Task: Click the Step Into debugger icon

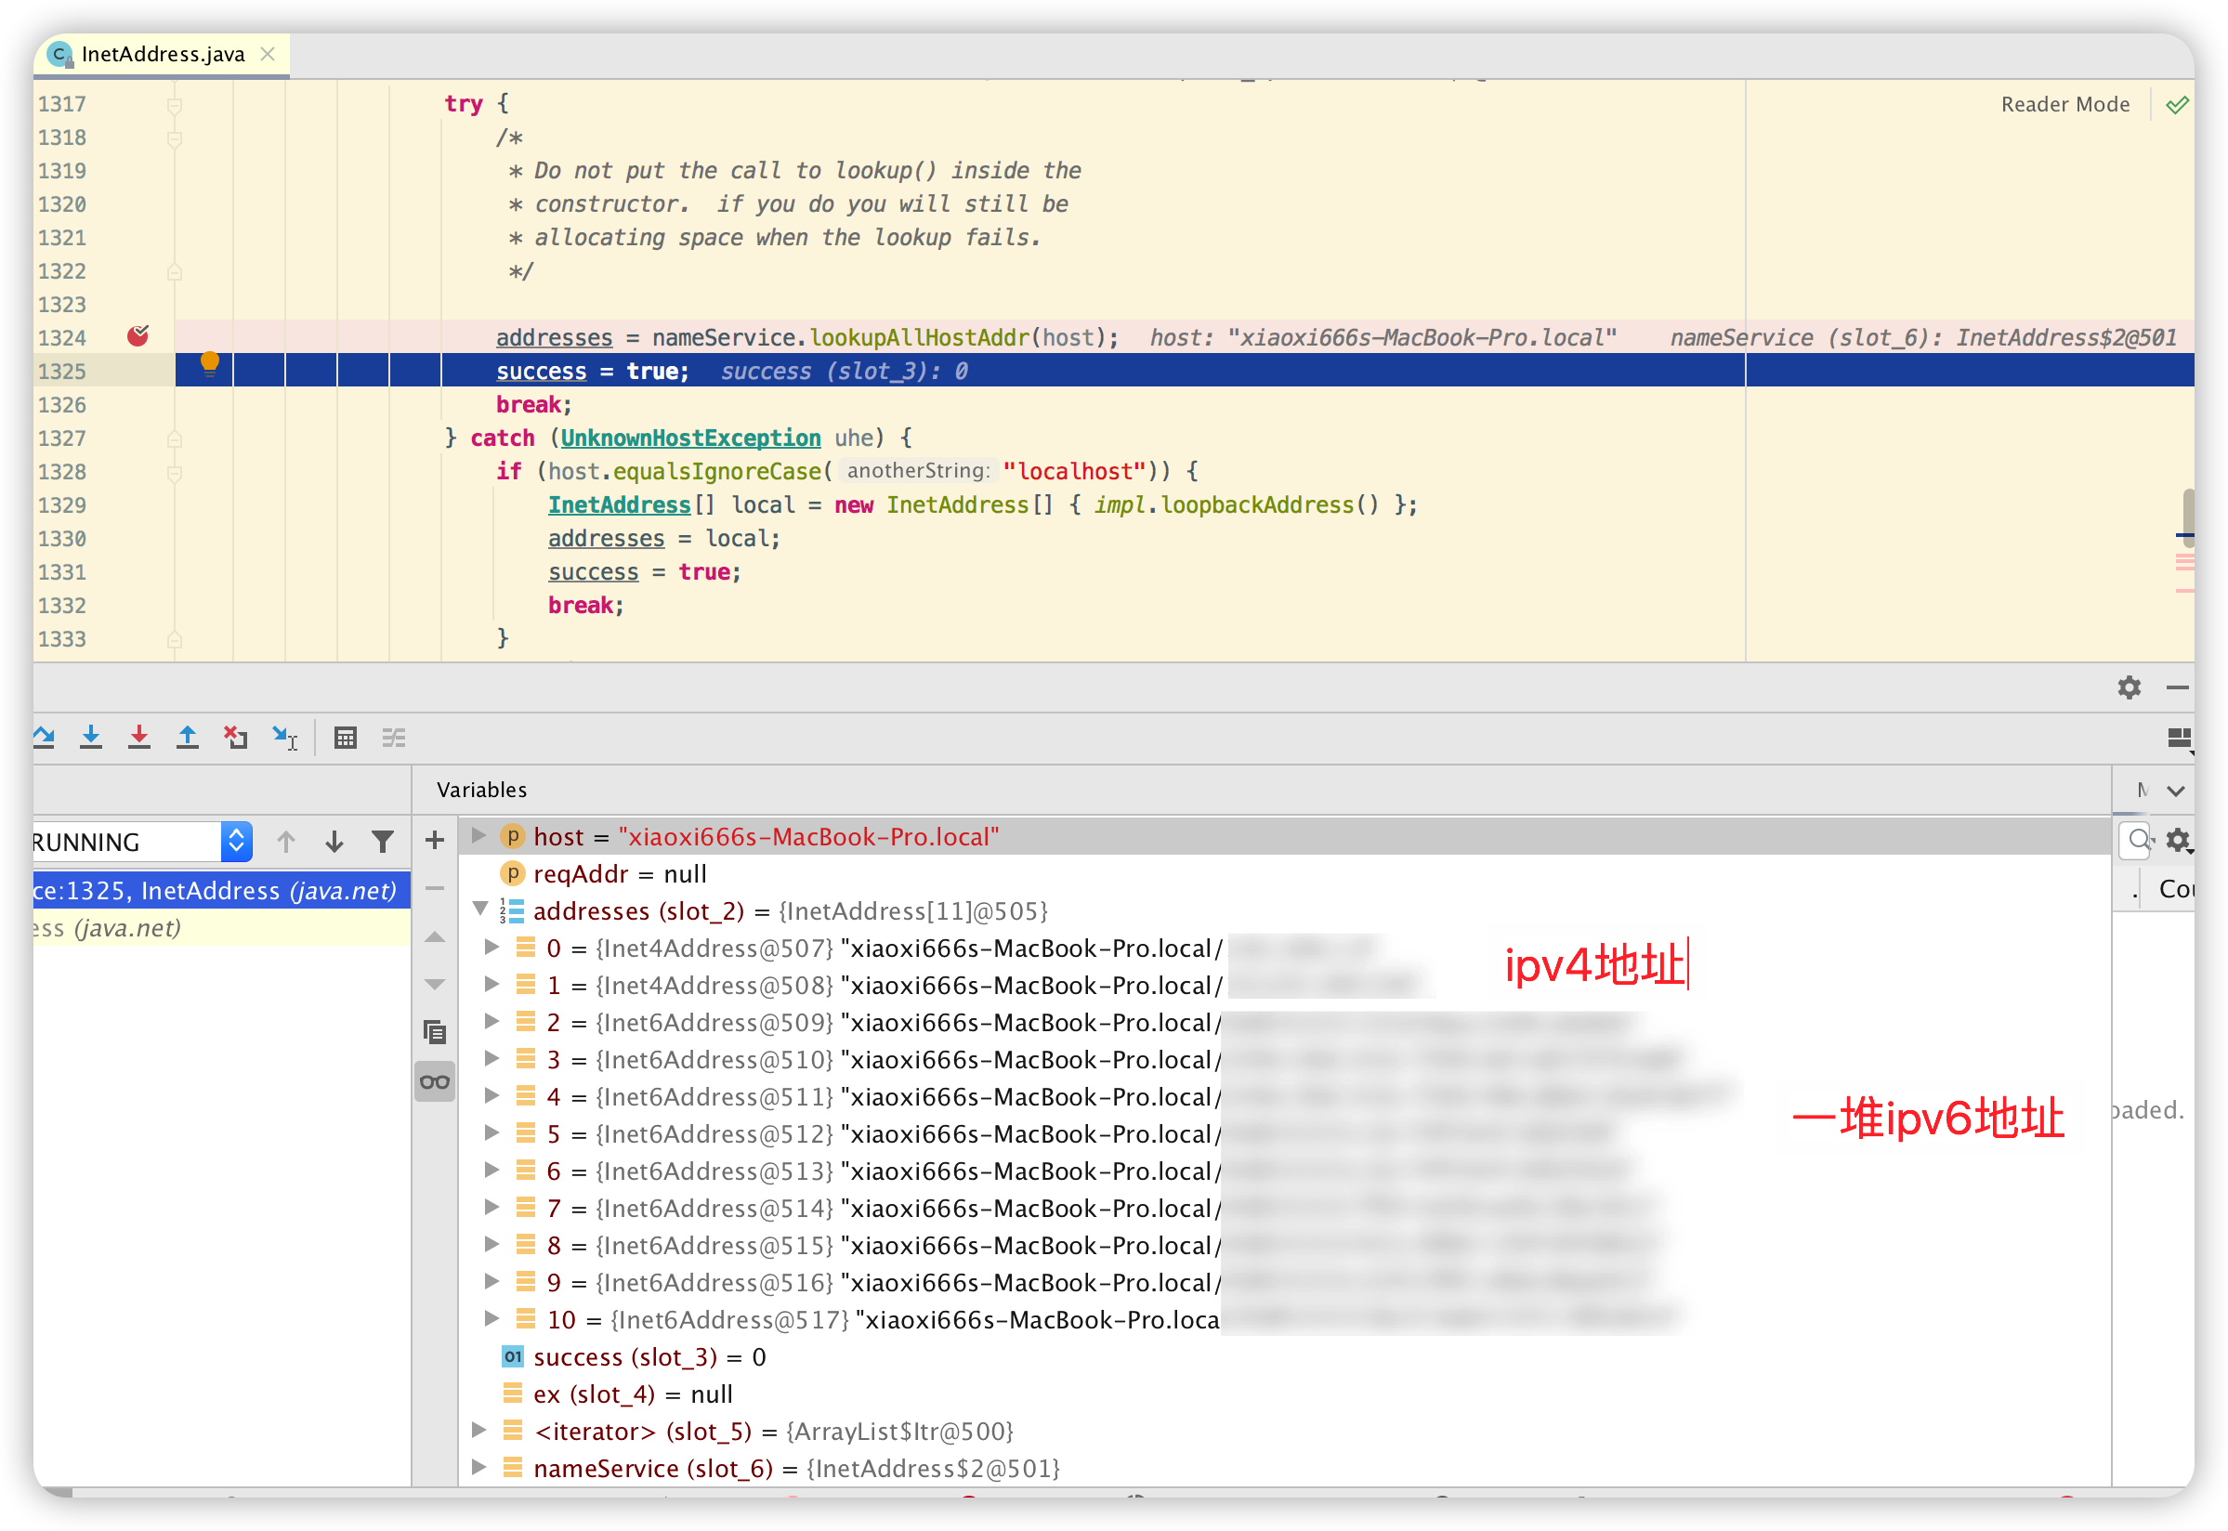Action: [x=91, y=737]
